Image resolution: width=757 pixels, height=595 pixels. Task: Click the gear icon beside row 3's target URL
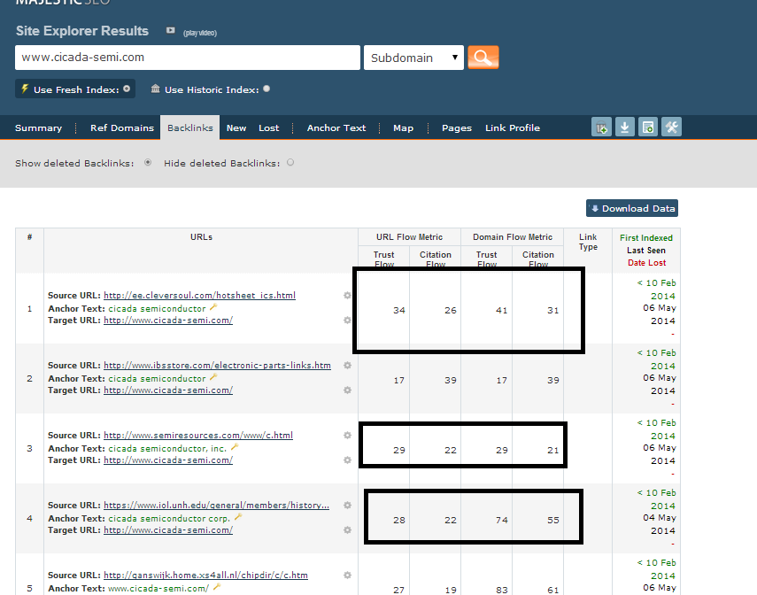pyautogui.click(x=347, y=460)
